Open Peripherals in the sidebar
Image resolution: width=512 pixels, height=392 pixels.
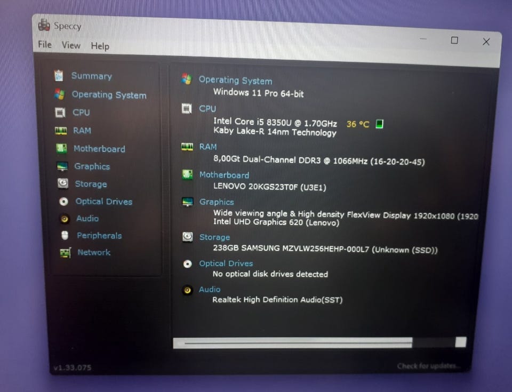(x=99, y=236)
